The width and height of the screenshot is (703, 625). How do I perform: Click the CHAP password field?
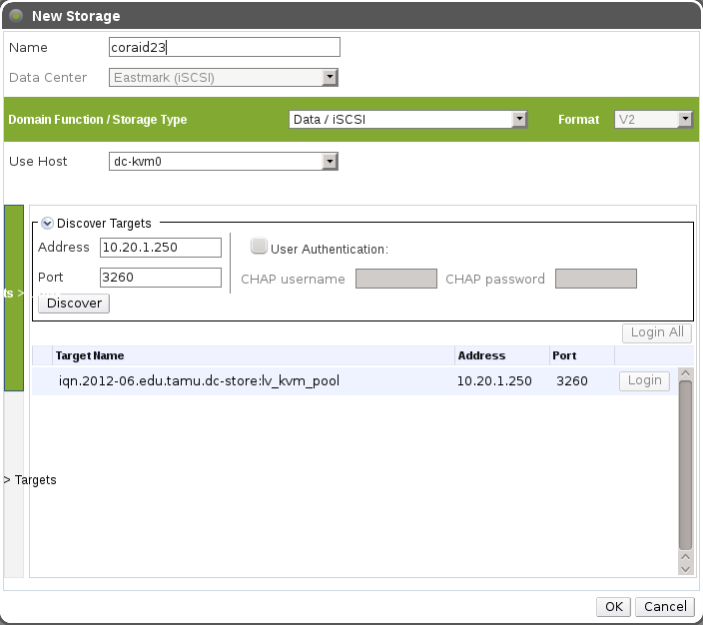(x=595, y=279)
